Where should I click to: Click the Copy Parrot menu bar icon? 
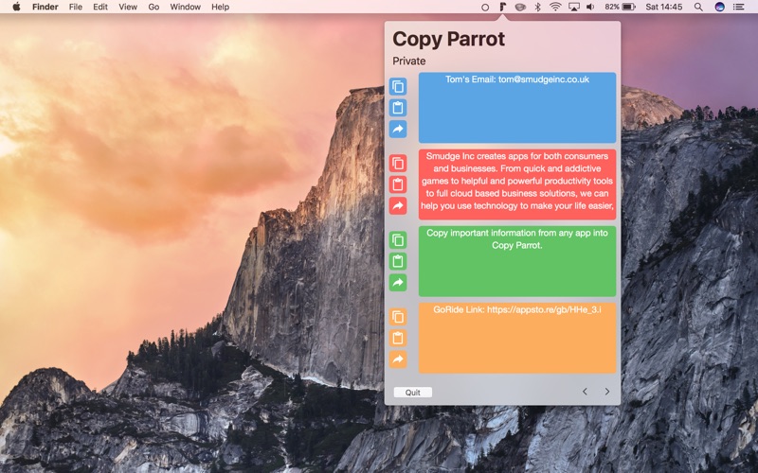click(x=503, y=7)
